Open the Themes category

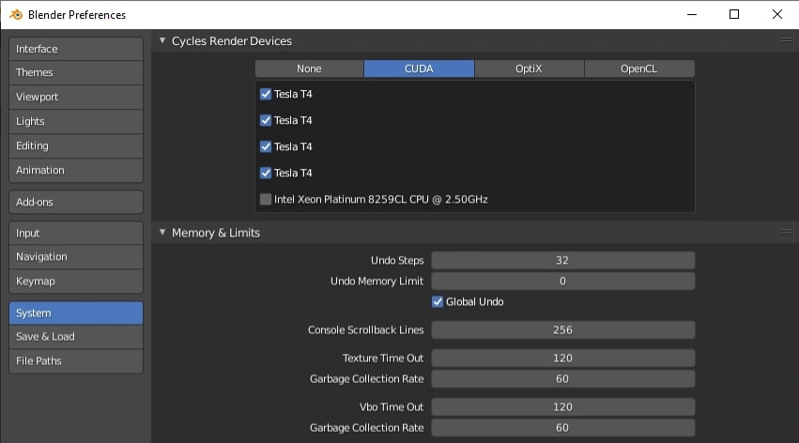click(x=76, y=72)
